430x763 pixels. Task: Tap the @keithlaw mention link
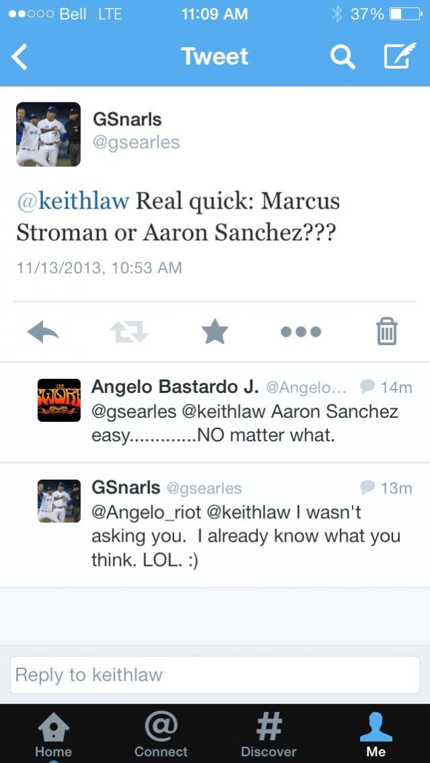pos(73,201)
